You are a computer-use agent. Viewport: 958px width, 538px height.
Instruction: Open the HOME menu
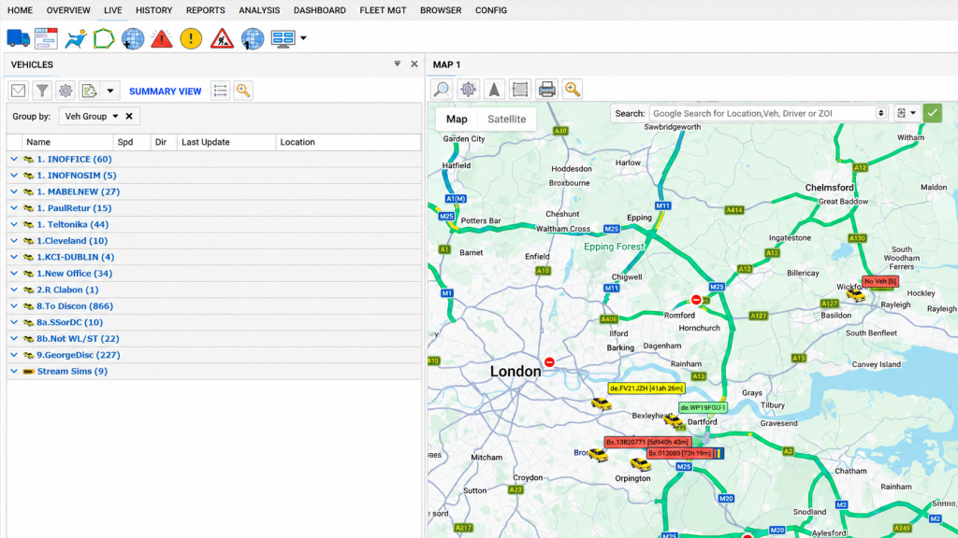(x=21, y=10)
